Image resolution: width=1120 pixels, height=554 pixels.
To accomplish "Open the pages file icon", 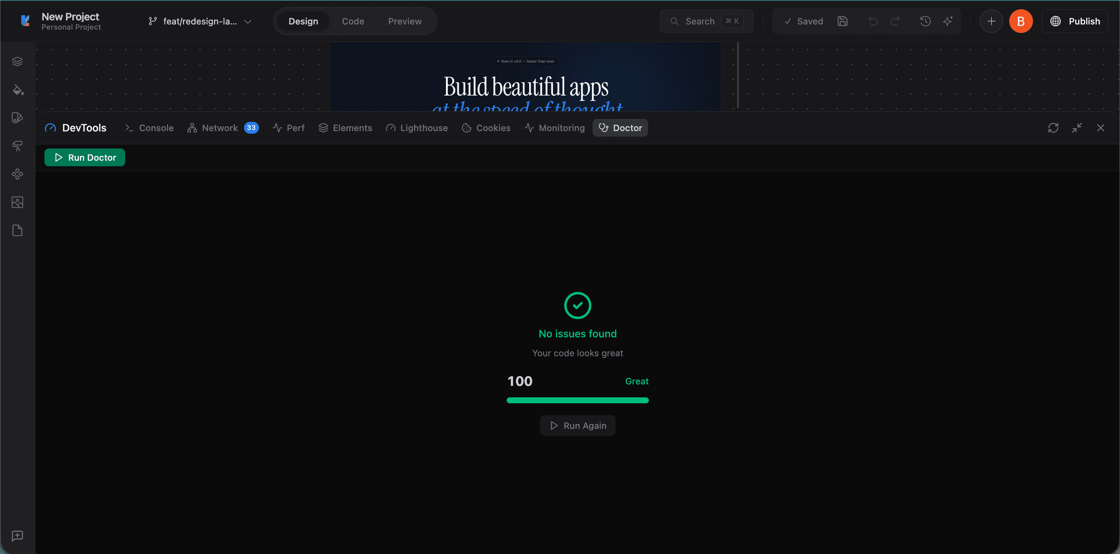I will click(x=17, y=230).
